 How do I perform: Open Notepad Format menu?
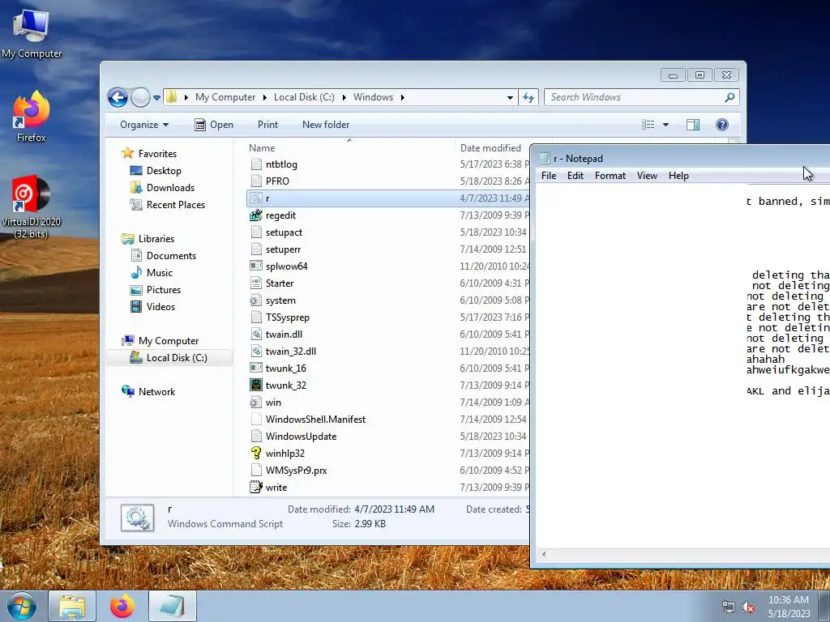(x=610, y=176)
